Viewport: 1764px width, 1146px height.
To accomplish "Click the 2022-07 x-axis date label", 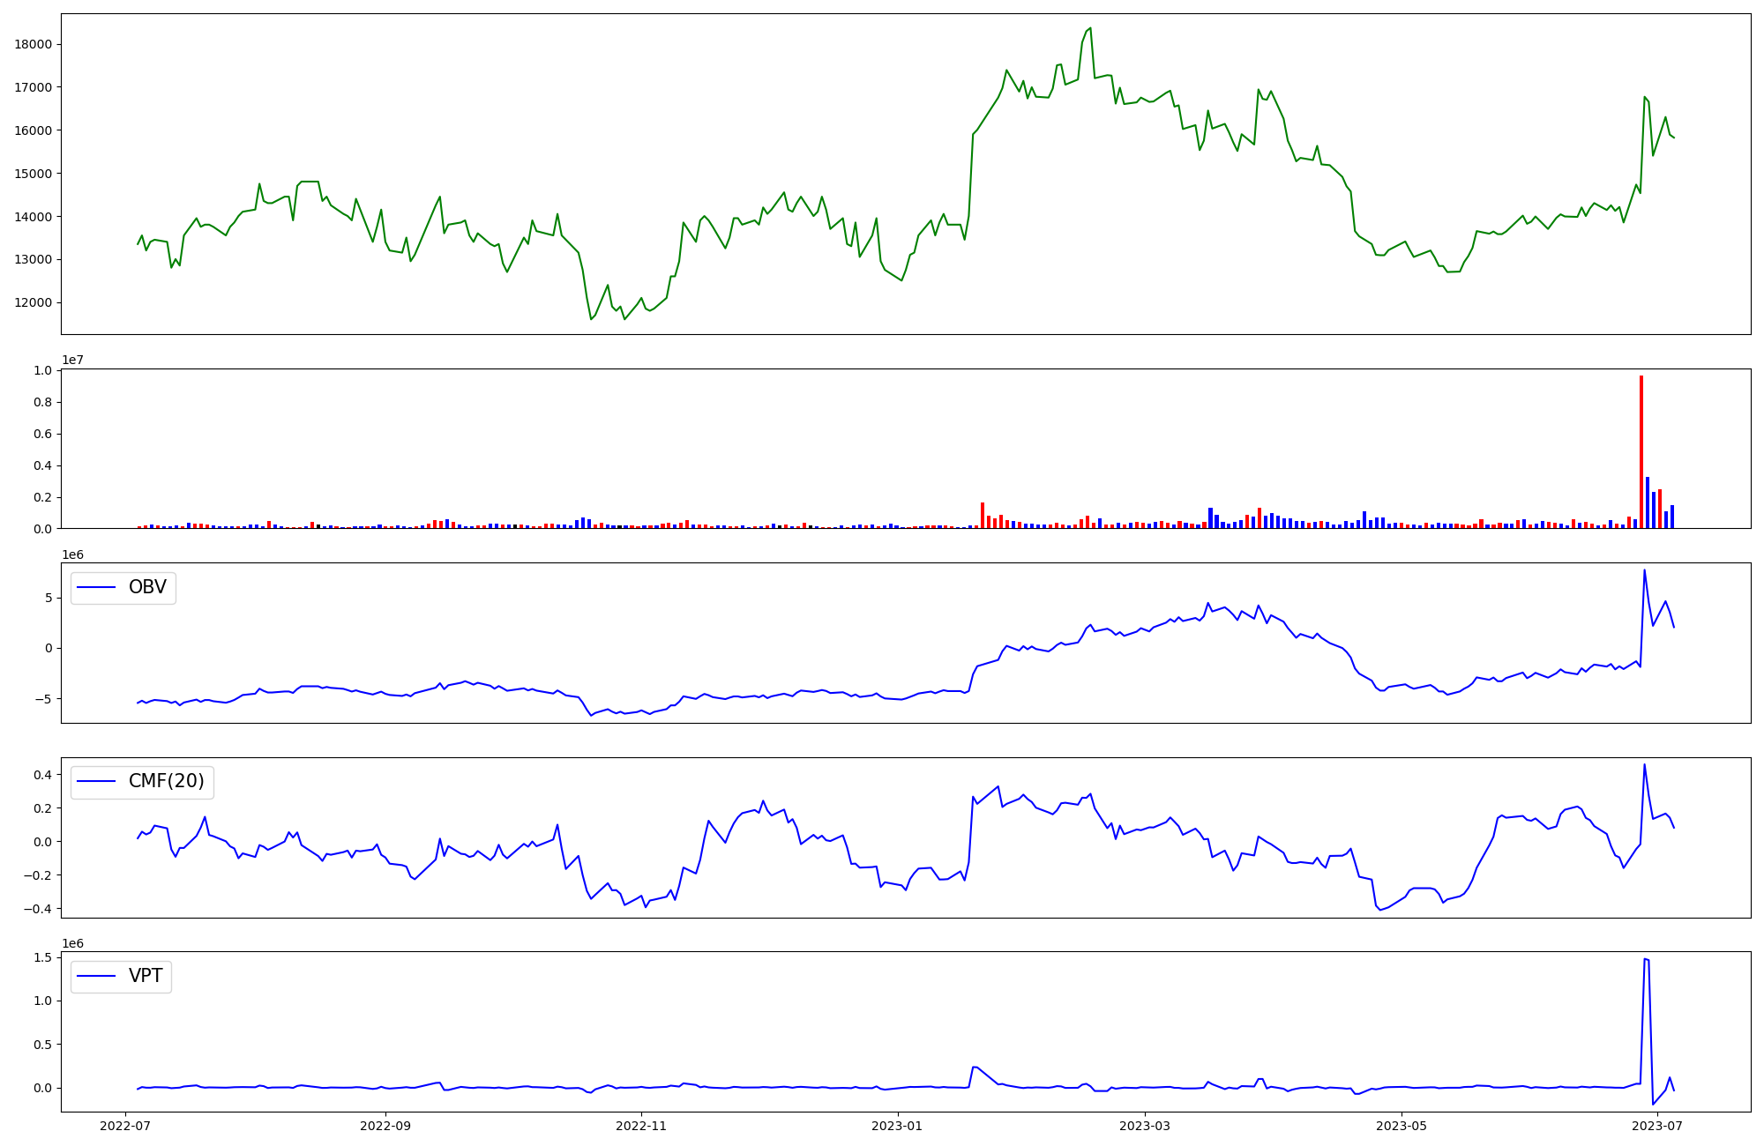I will pos(126,1126).
